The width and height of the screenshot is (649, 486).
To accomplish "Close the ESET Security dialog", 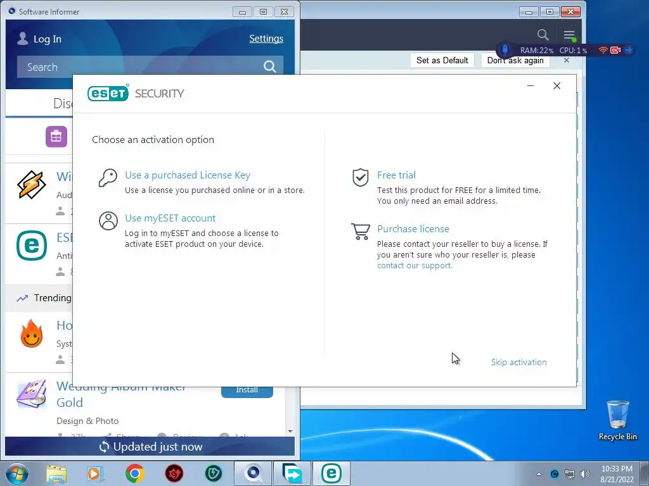I will [x=556, y=85].
